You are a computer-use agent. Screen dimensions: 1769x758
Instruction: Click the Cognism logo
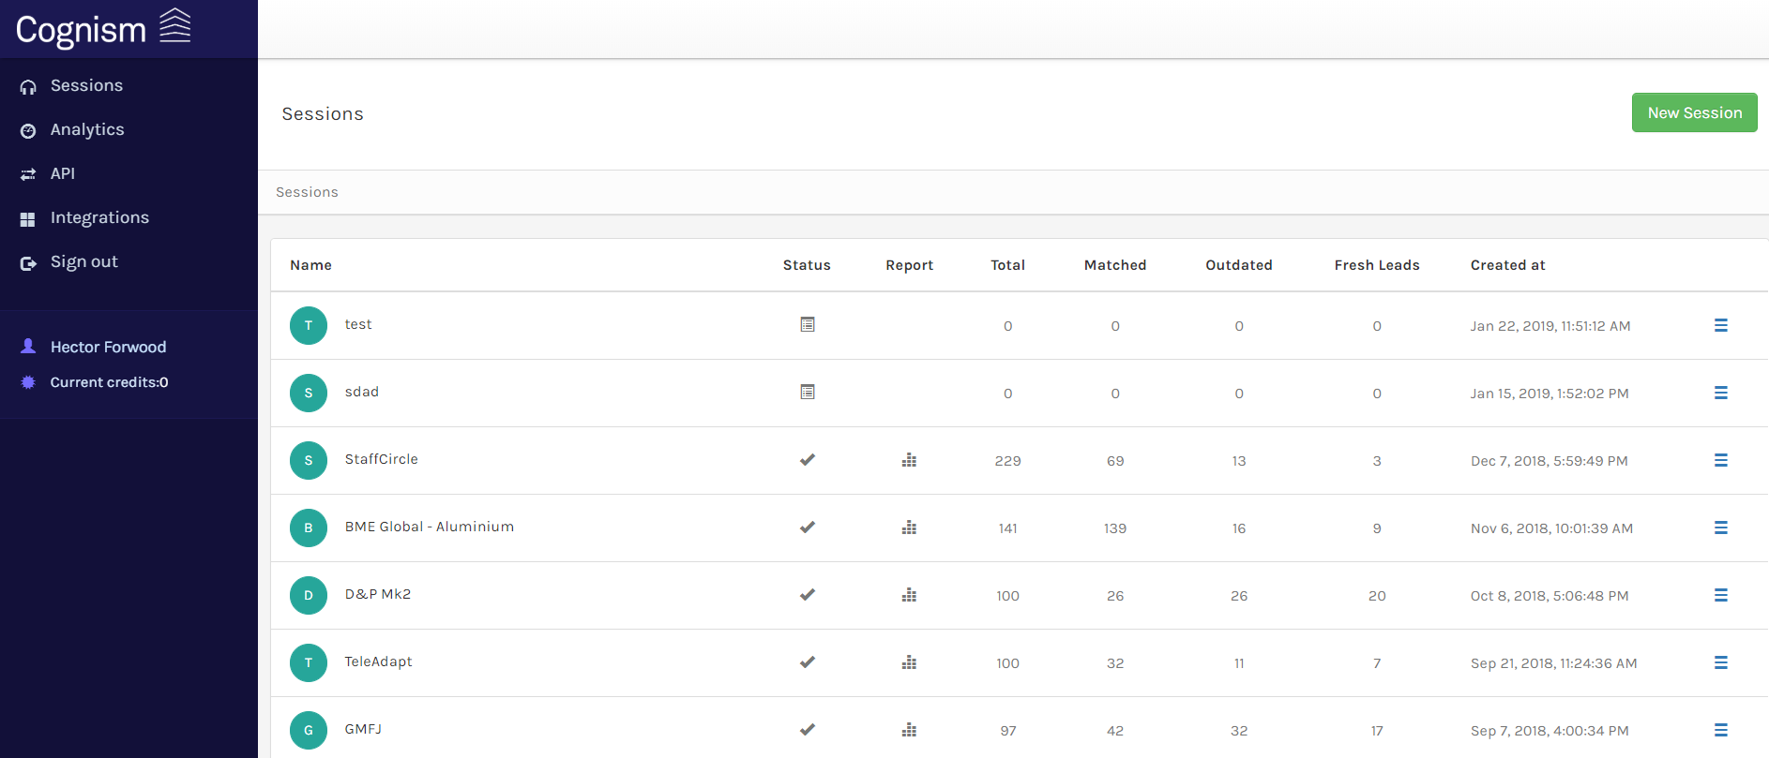(x=103, y=28)
